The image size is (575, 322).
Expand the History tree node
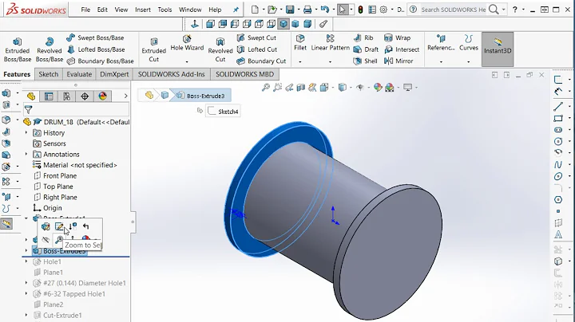[x=26, y=133]
